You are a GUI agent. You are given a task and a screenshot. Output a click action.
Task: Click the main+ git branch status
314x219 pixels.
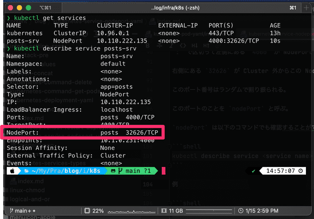[x=22, y=210]
